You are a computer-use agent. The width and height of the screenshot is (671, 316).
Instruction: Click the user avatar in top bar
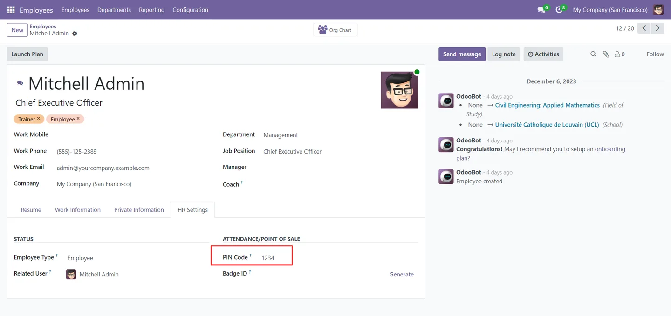[658, 9]
